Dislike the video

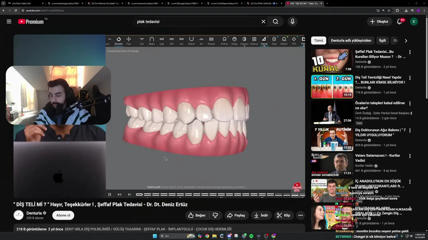pyautogui.click(x=215, y=216)
